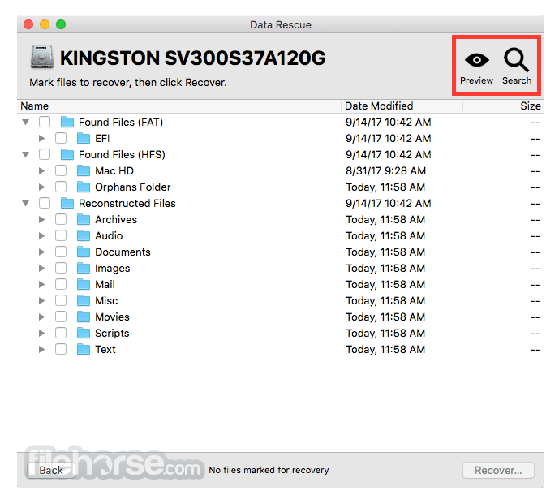Click the EFI folder icon
Screen dimensions: 559x504
(84, 139)
